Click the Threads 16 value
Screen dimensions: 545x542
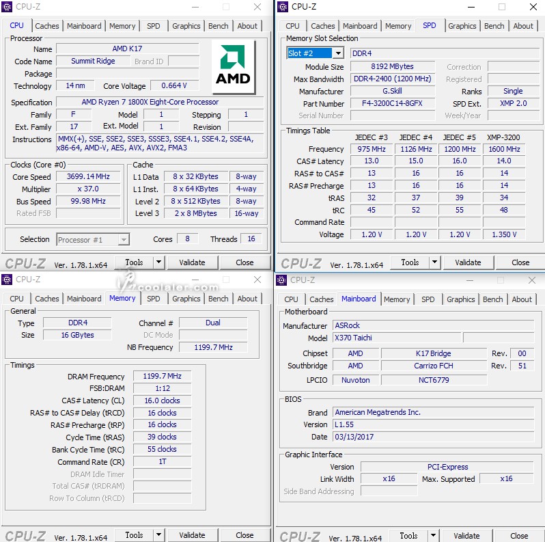click(251, 239)
